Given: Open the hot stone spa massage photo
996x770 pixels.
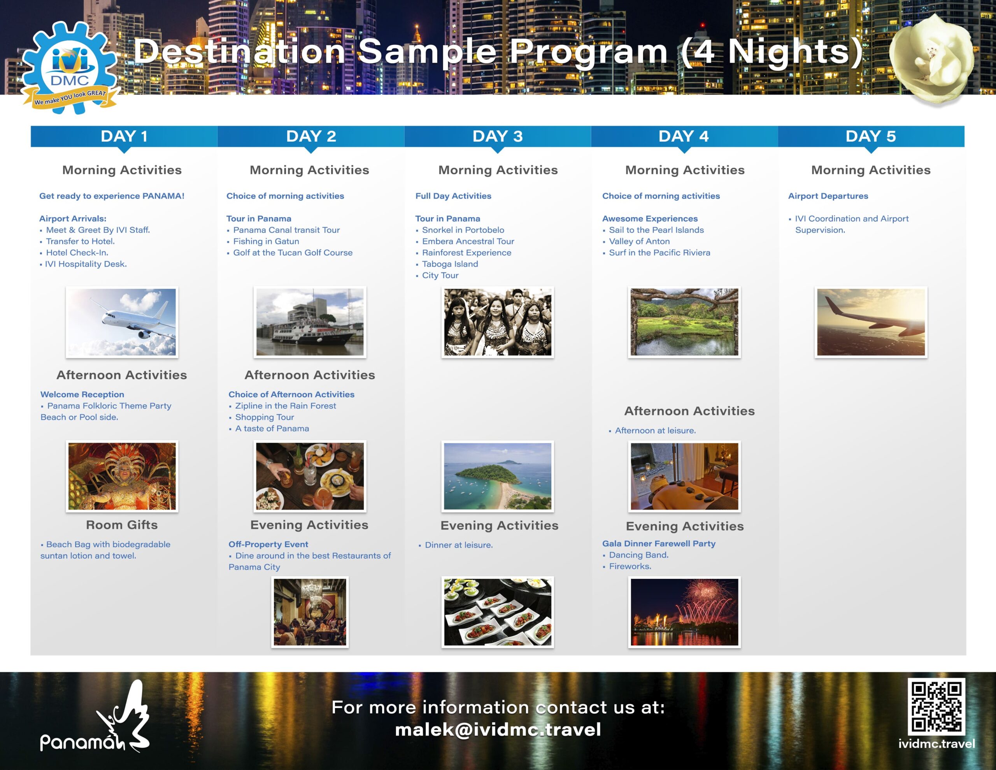Looking at the screenshot, I should pyautogui.click(x=684, y=476).
